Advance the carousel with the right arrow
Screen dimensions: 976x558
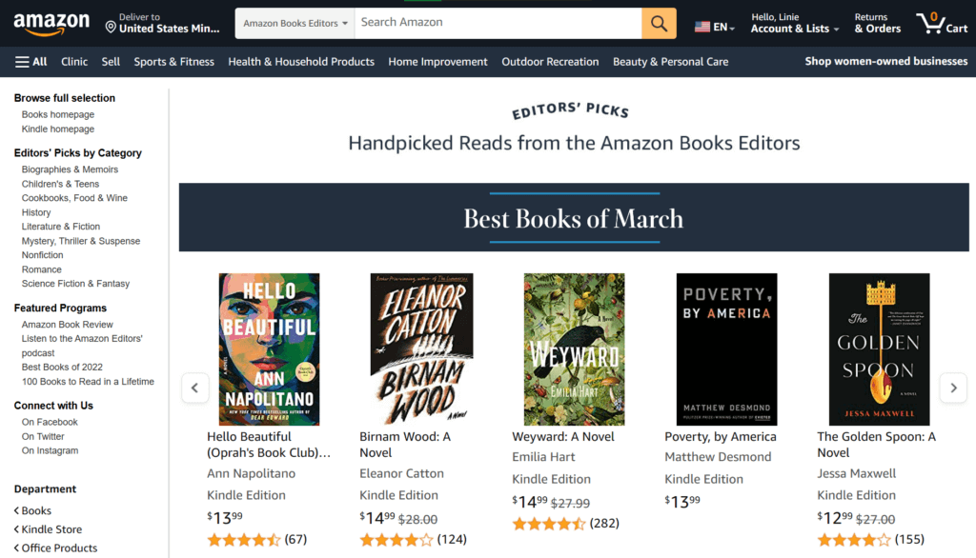click(952, 388)
